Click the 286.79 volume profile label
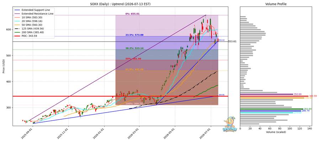Viewport: 320px width, 142px height. 305,111
